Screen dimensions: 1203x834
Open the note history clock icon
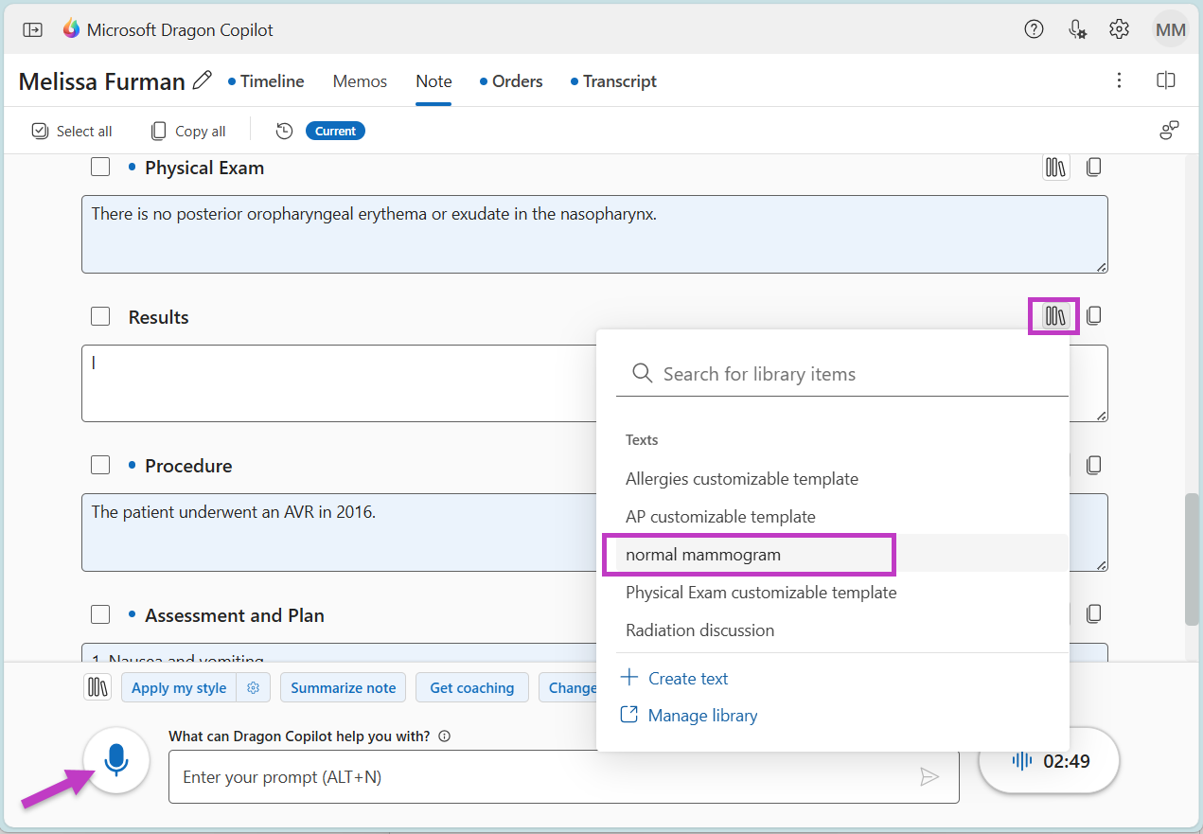284,131
